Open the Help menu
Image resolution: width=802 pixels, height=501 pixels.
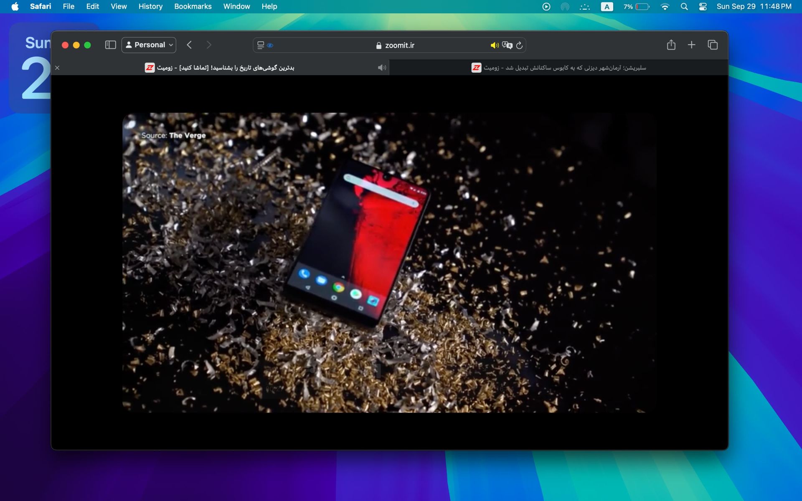pos(269,6)
